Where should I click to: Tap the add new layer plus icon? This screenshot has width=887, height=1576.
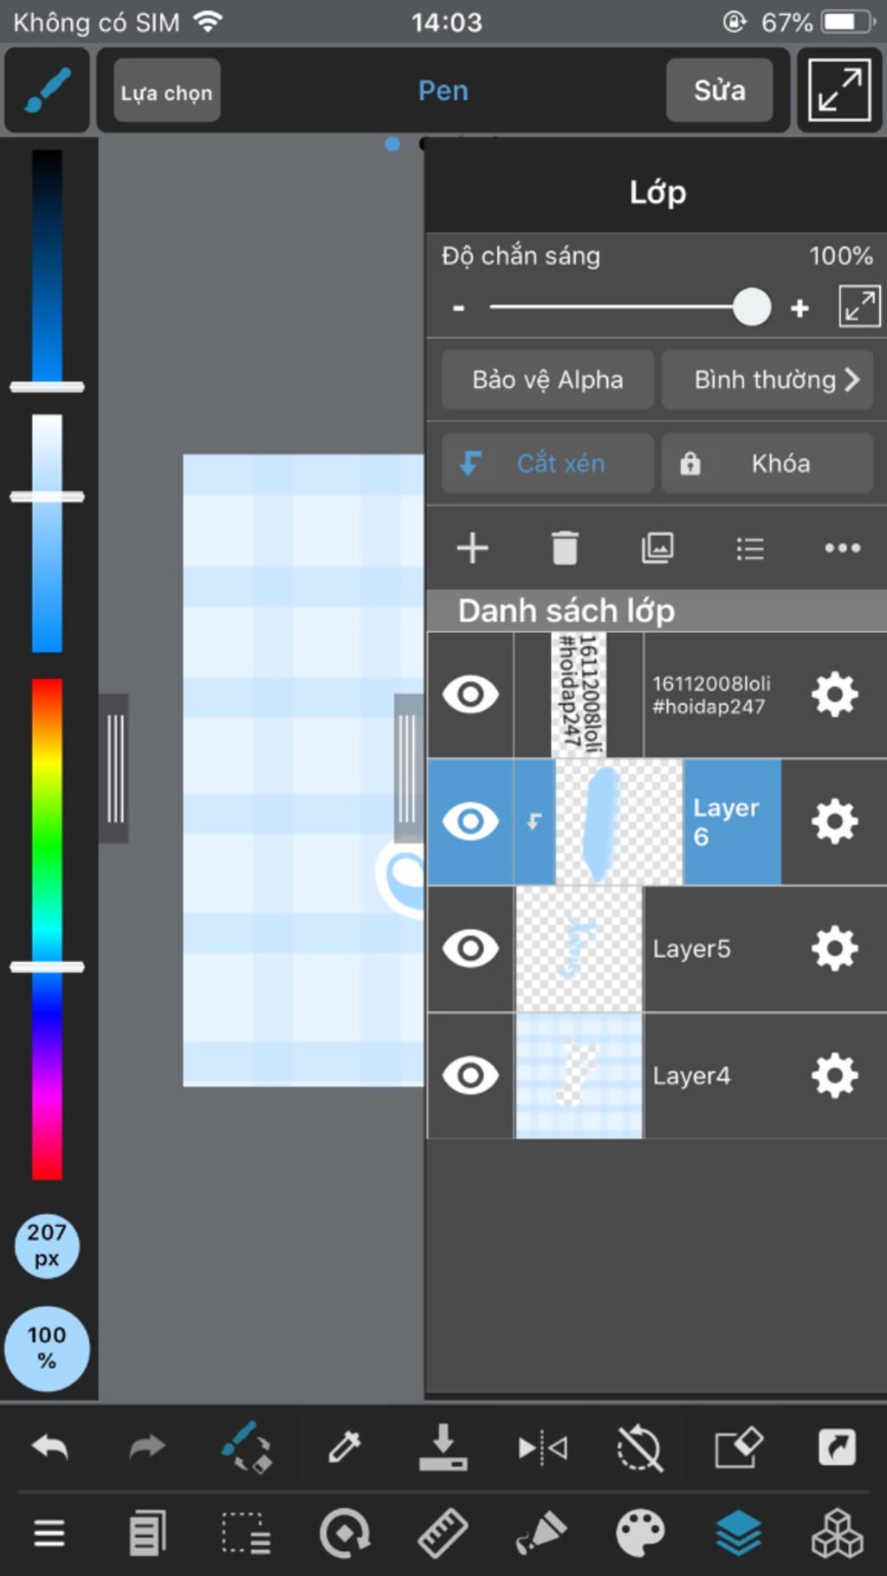[472, 548]
